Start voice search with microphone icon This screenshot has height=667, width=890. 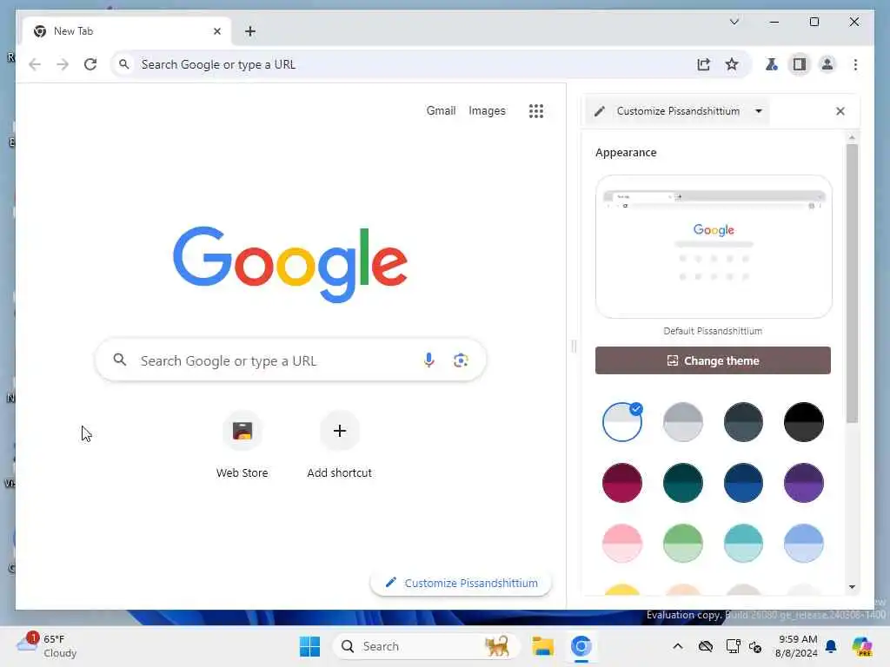tap(429, 360)
